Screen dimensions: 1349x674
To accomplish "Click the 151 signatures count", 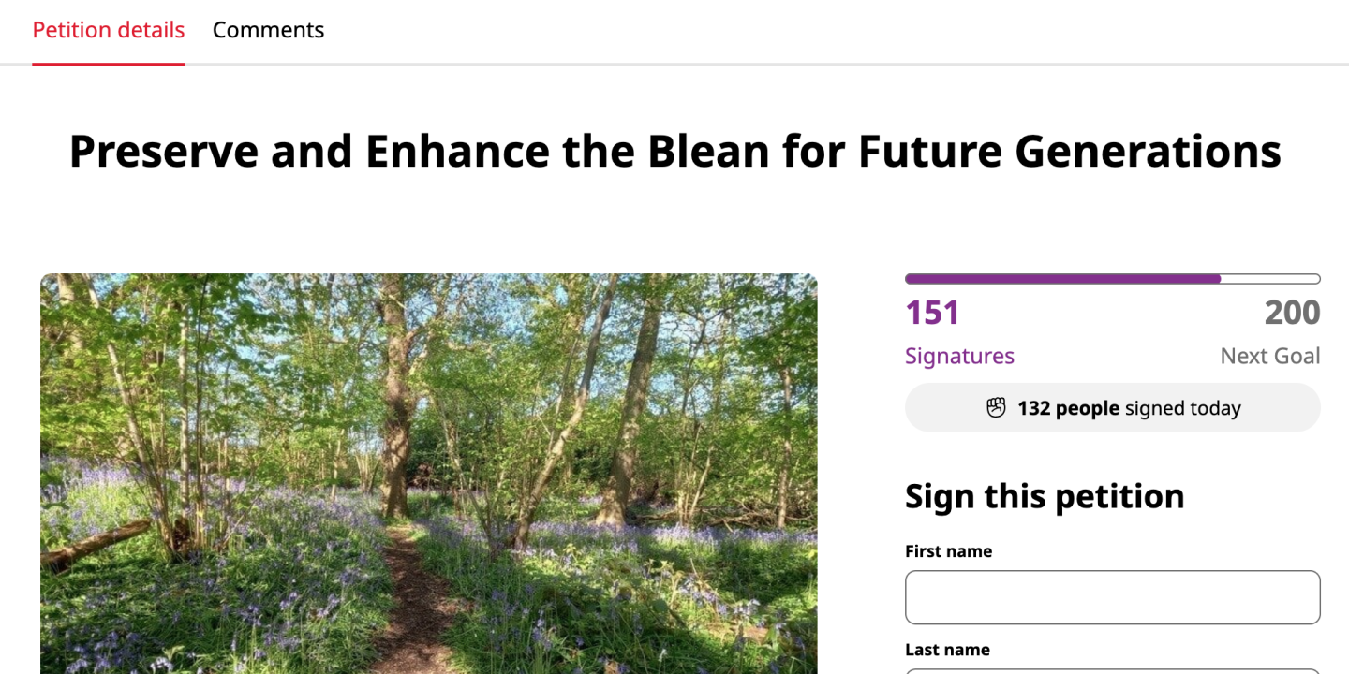I will tap(932, 313).
